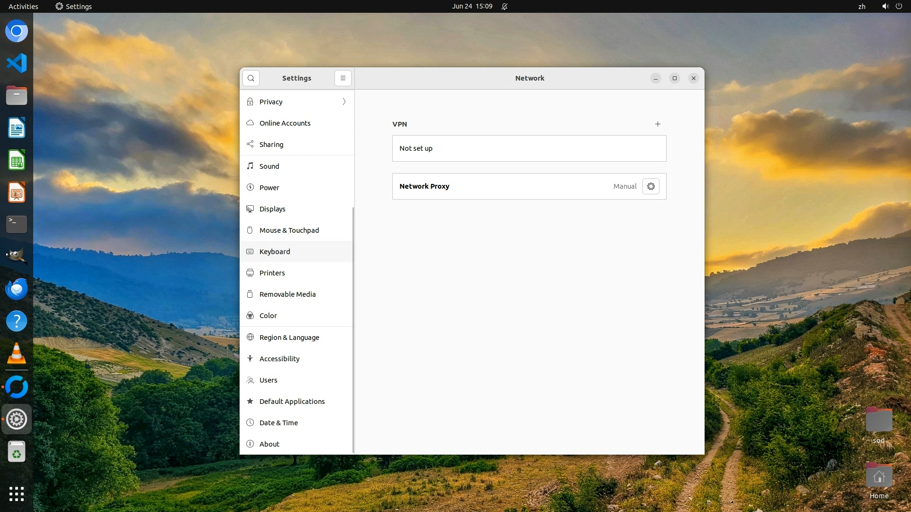Open the Settings hamburger menu
The width and height of the screenshot is (911, 512).
343,78
